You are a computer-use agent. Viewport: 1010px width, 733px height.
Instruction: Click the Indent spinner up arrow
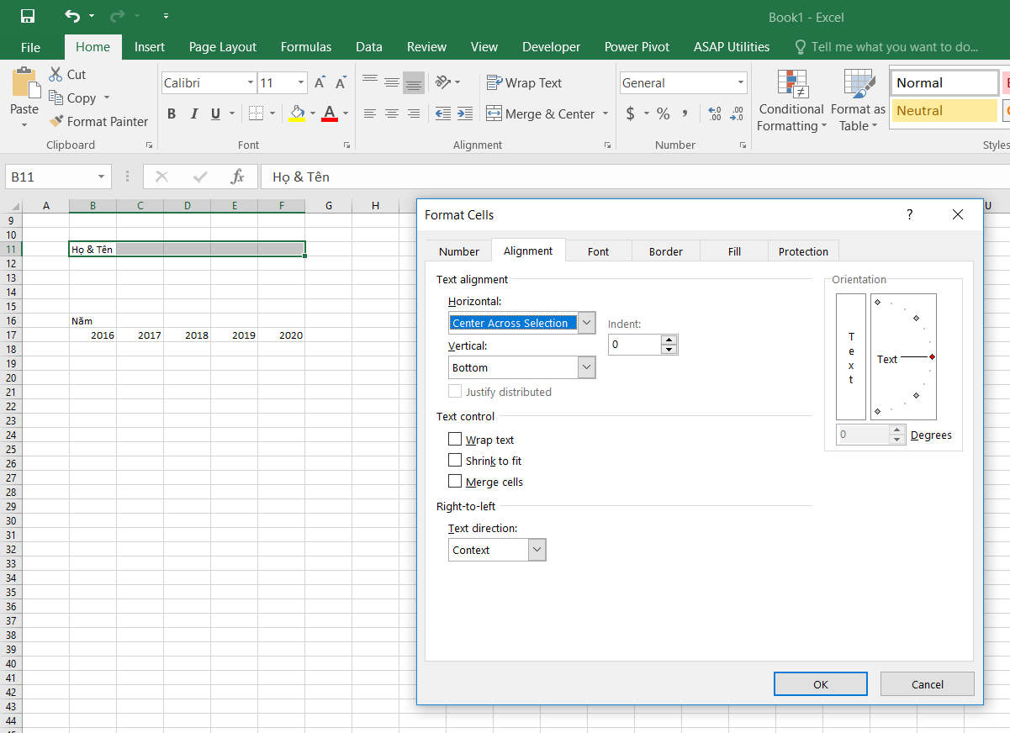click(x=669, y=340)
